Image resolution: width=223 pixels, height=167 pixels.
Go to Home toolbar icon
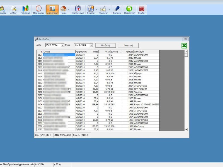tap(64, 10)
